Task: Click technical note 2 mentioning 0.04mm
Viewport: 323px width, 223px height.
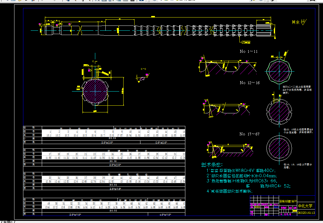Action: (242, 176)
